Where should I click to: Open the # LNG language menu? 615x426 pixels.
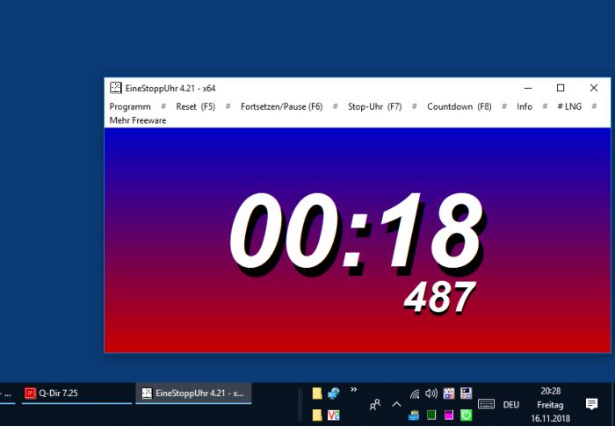click(x=569, y=106)
